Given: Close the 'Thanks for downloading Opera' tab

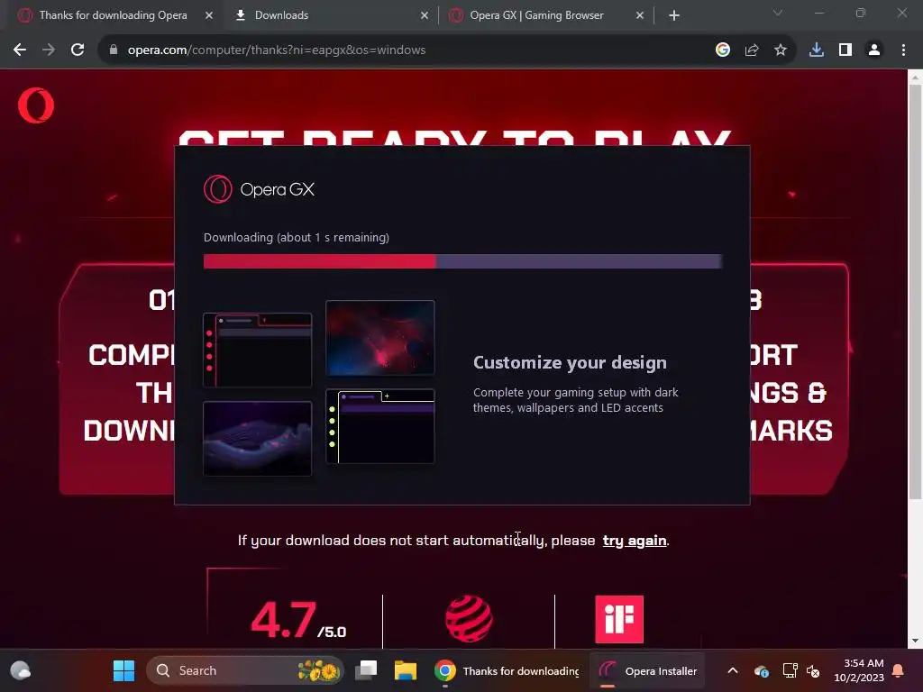Looking at the screenshot, I should (209, 15).
